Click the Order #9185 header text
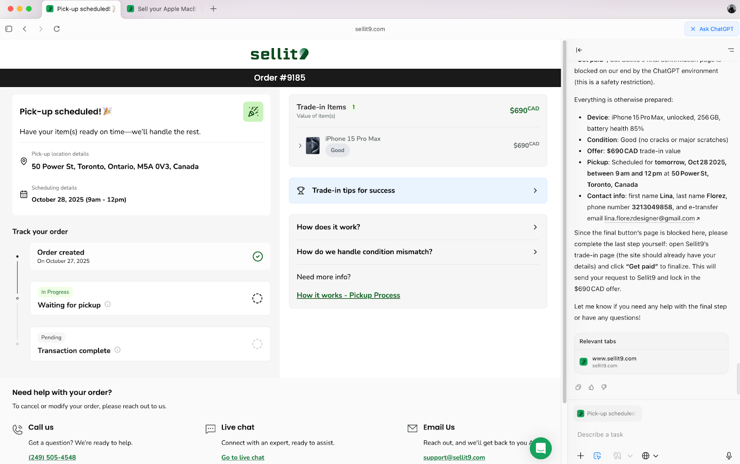740x464 pixels. 280,78
